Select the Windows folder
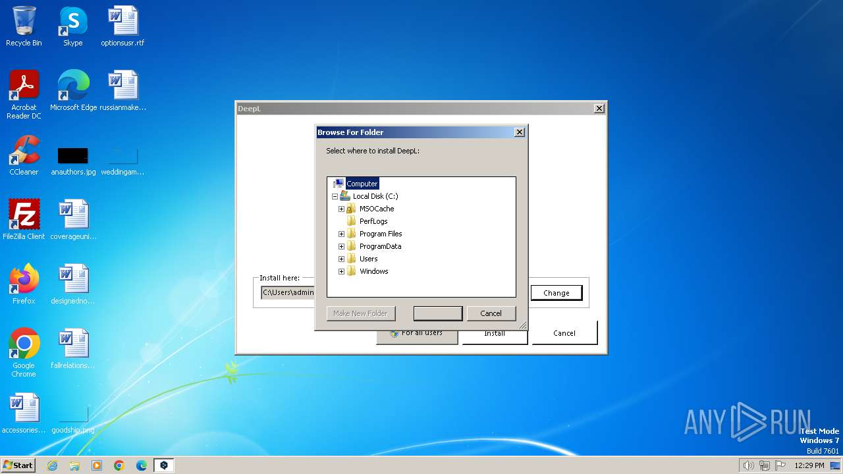This screenshot has height=474, width=843. [373, 271]
